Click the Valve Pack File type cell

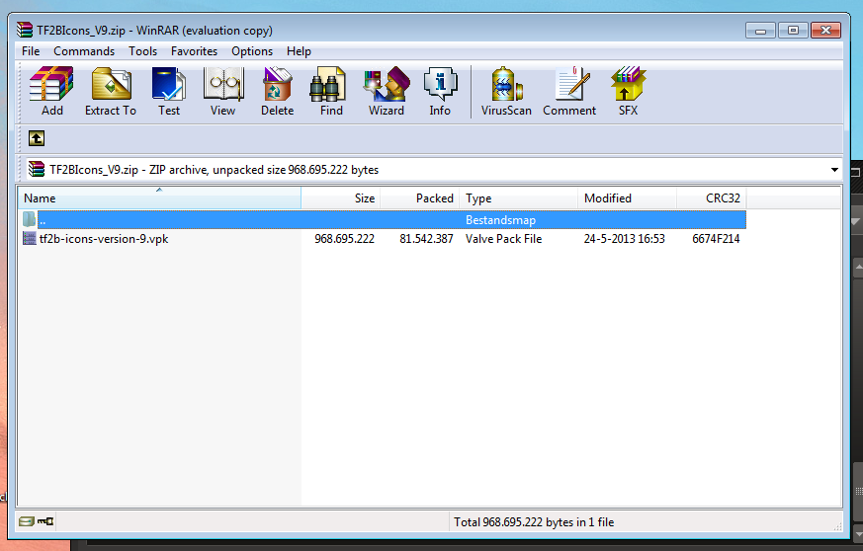[503, 239]
